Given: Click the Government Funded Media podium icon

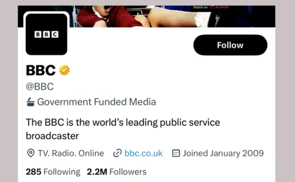Looking at the screenshot, I should (31, 102).
